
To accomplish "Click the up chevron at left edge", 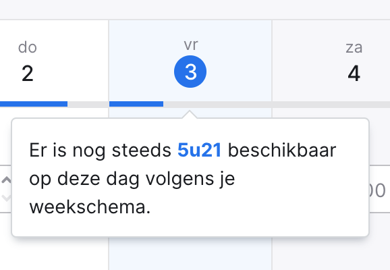I will [x=6, y=180].
